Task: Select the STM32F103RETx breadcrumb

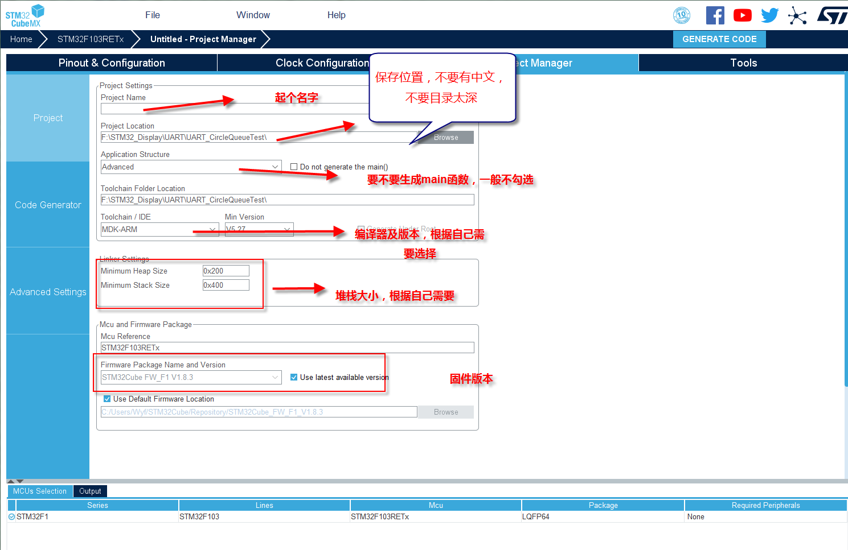Action: (x=91, y=39)
